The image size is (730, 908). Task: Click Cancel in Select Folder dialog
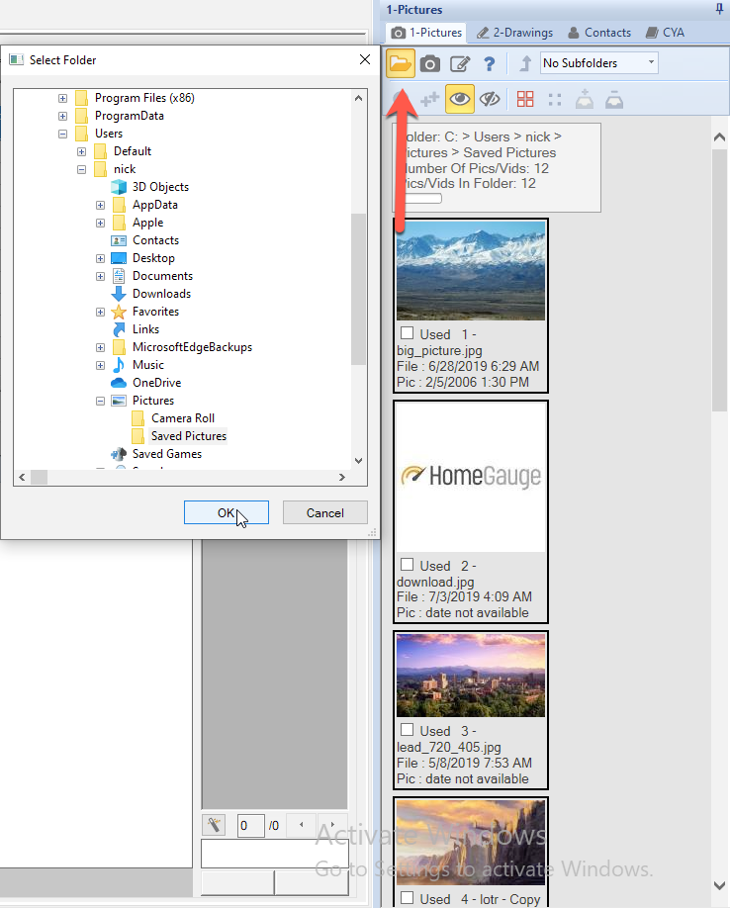pos(324,512)
